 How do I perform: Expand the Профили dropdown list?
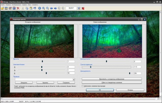point(74,79)
